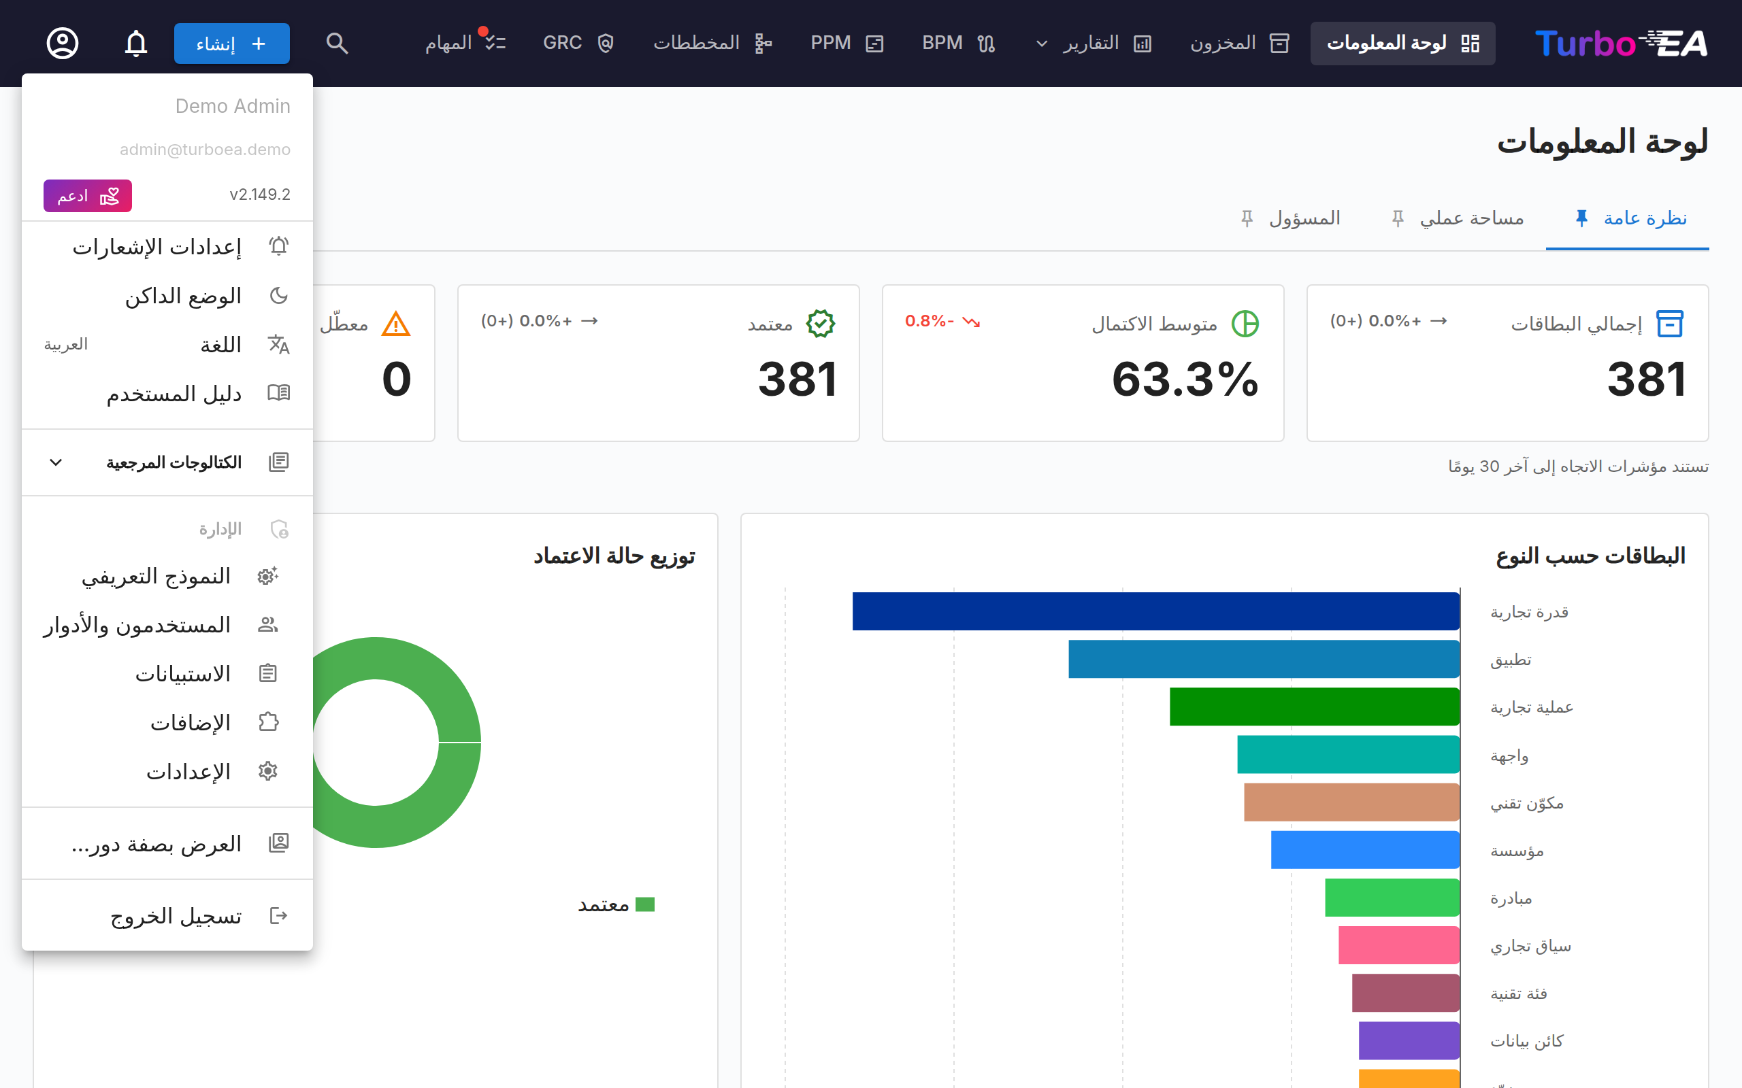Go to PPM in top navigation
Viewport: 1742px width, 1088px height.
tap(847, 43)
